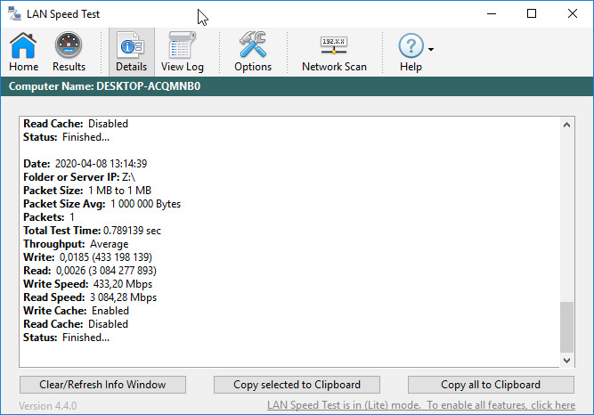Click the scrollbar down arrow in info window
This screenshot has height=415, width=594.
click(x=566, y=360)
